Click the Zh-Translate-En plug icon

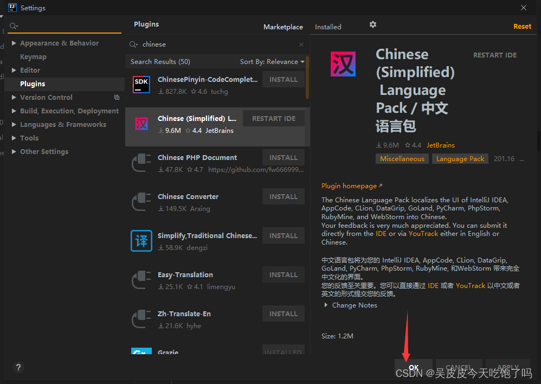141,319
